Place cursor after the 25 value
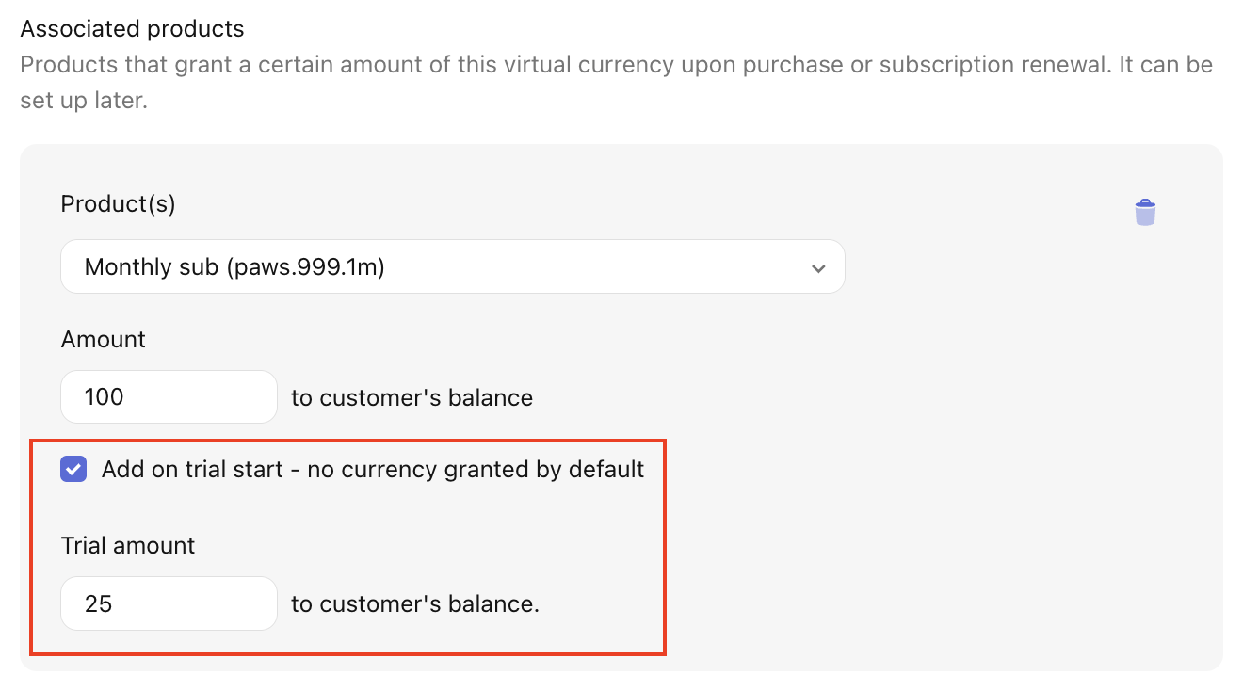The image size is (1243, 691). tap(115, 603)
